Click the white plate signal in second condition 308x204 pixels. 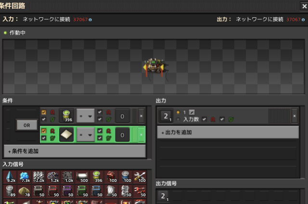click(66, 135)
